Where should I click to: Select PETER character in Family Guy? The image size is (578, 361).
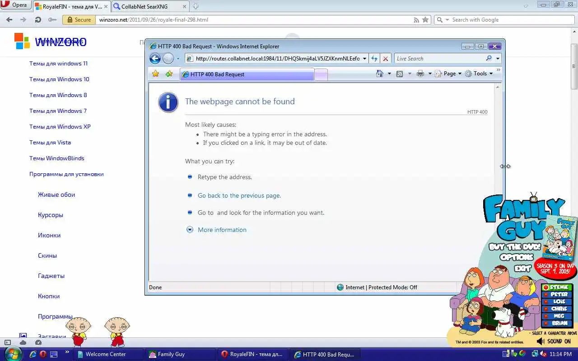click(x=557, y=295)
